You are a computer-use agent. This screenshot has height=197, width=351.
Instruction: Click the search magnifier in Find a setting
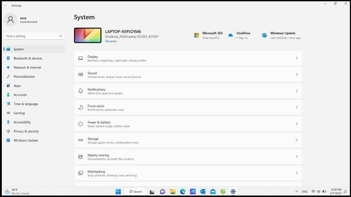pos(61,36)
